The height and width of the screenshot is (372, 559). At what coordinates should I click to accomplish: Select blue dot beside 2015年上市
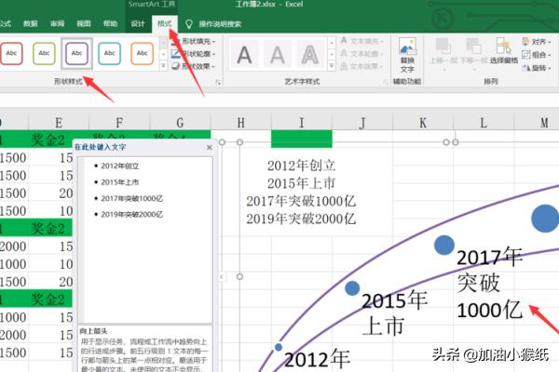click(352, 288)
